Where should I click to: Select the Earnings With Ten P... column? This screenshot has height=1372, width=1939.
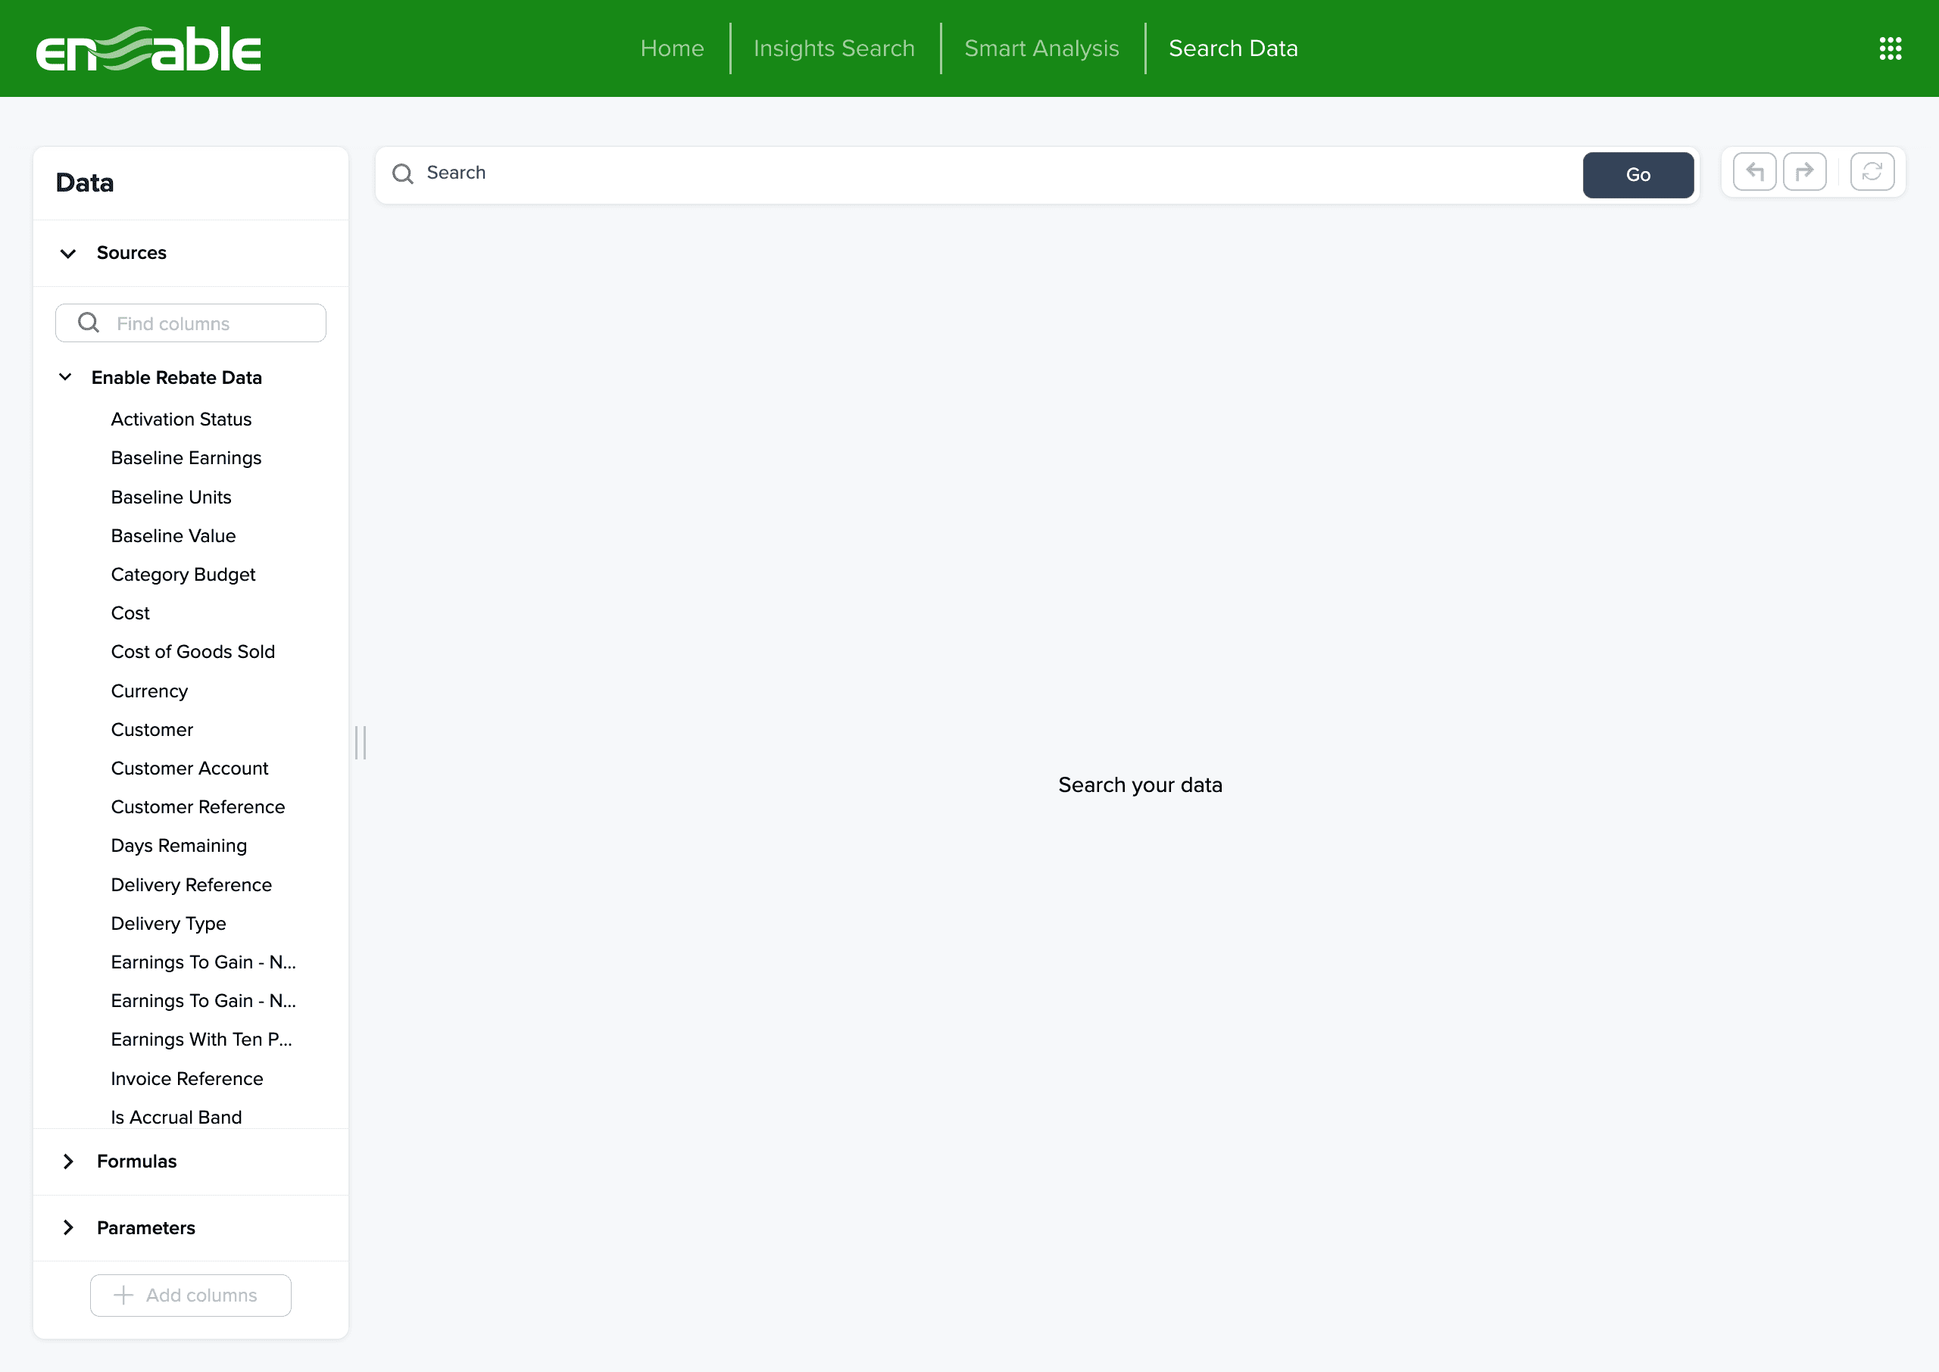pyautogui.click(x=201, y=1039)
